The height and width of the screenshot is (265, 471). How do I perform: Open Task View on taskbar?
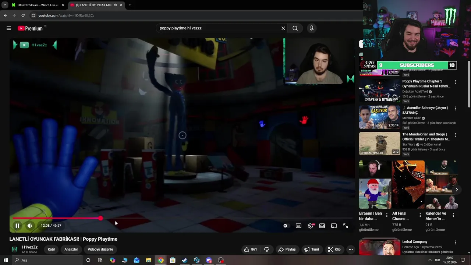(x=100, y=260)
